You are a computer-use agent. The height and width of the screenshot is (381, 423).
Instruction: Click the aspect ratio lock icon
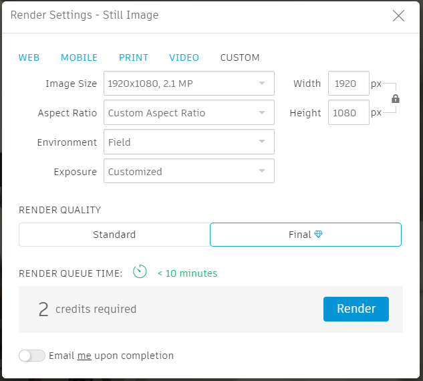[396, 99]
